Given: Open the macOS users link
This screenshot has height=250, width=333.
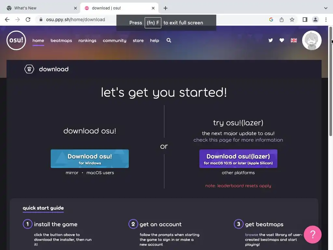Looking at the screenshot, I should [x=100, y=173].
